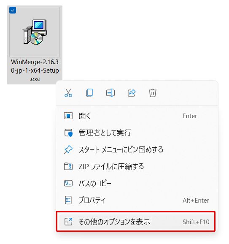Click the Cut scissors icon

point(68,93)
